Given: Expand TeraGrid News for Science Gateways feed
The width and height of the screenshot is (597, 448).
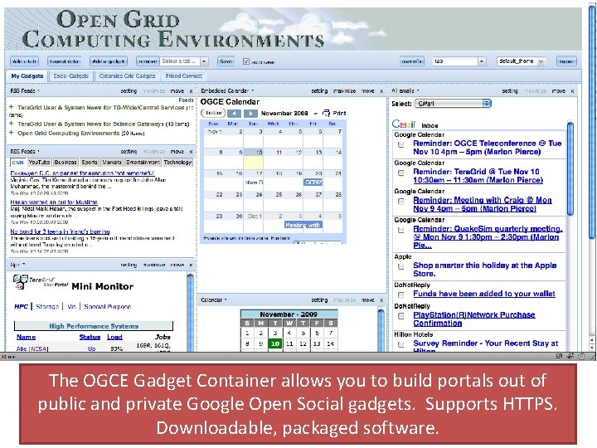Looking at the screenshot, I should 12,124.
